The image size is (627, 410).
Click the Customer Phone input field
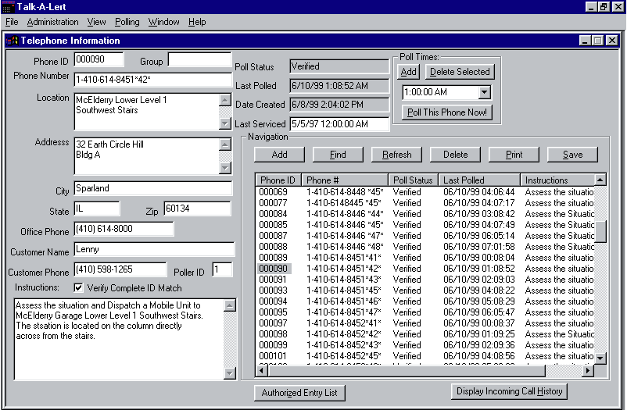[120, 269]
